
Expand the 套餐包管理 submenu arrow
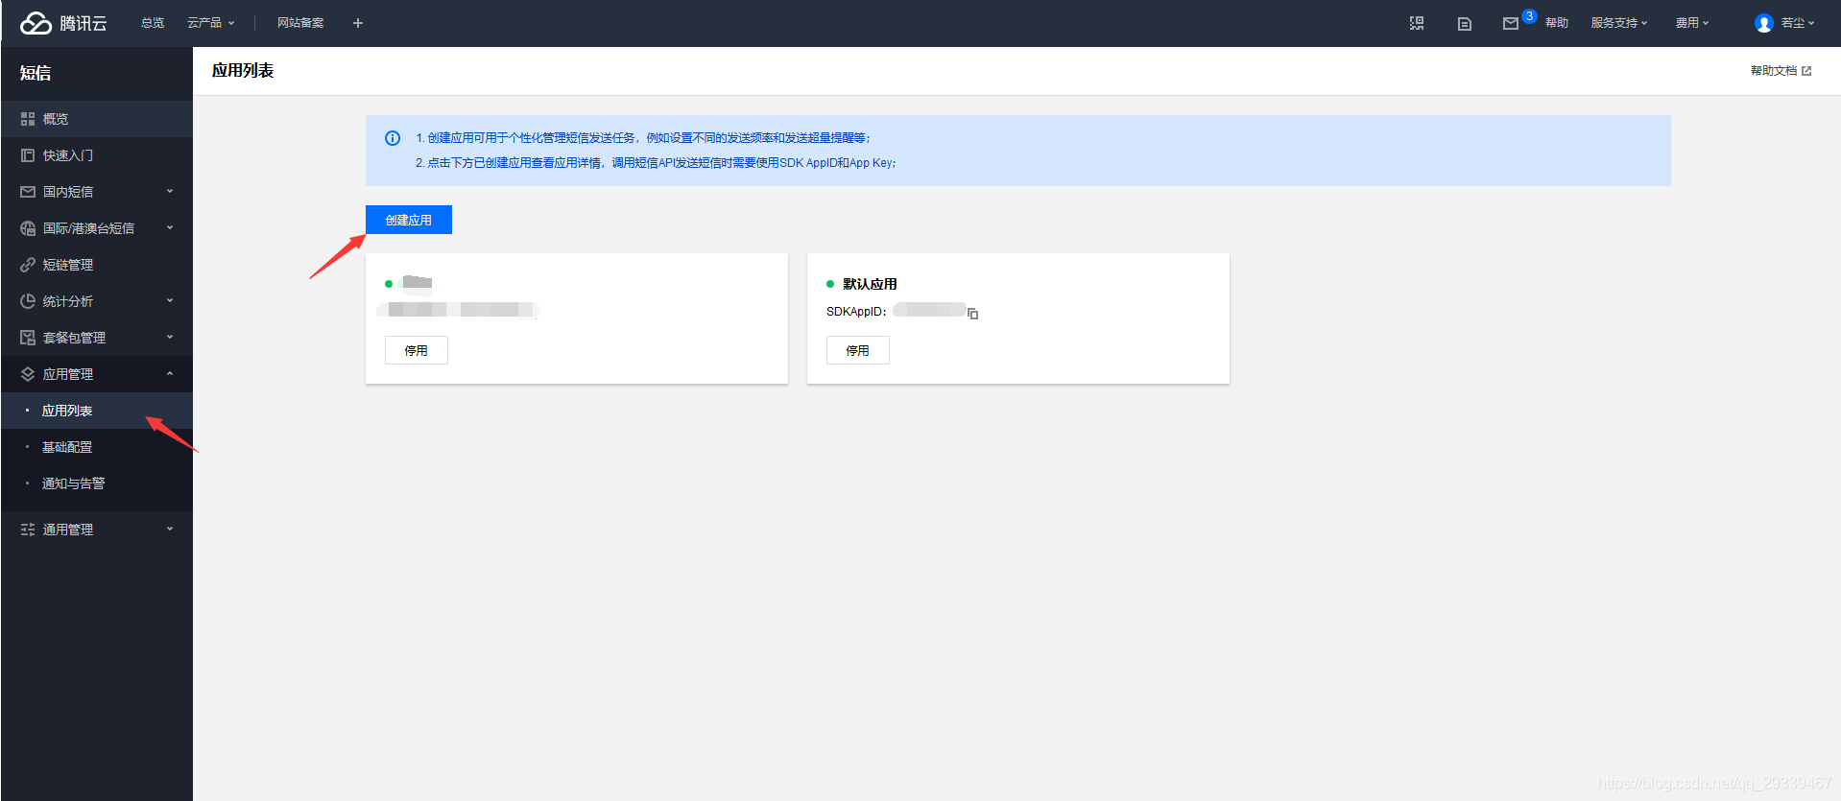click(x=170, y=337)
